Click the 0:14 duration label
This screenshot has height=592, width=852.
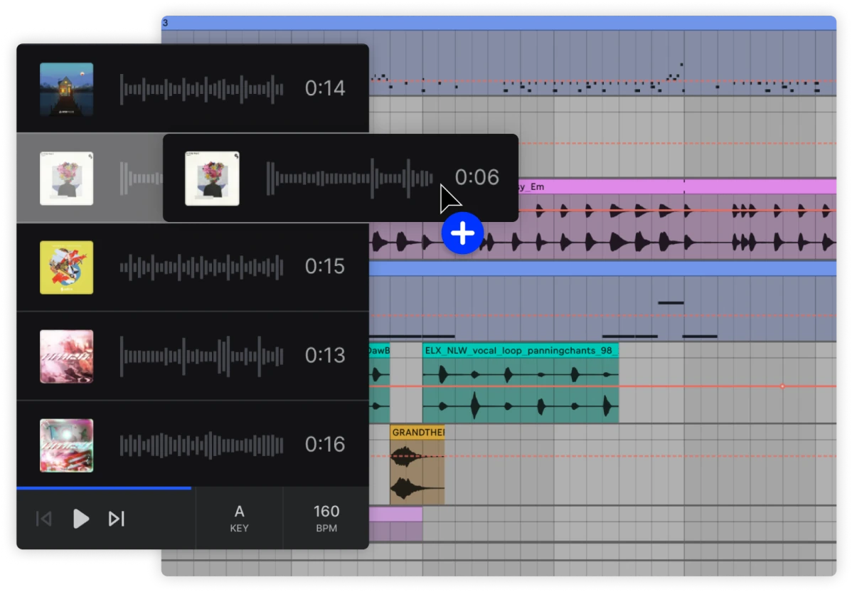coord(325,88)
